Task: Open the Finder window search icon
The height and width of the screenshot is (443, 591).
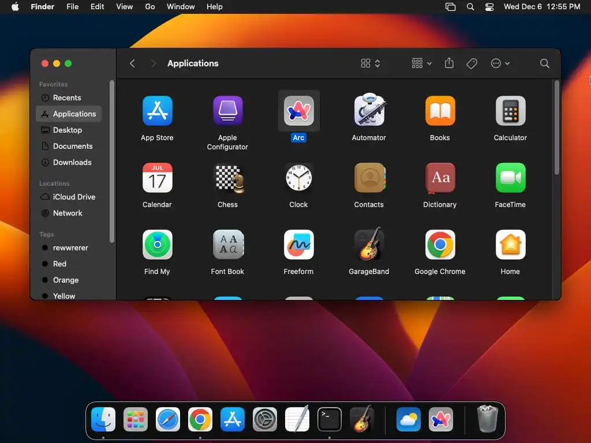Action: pyautogui.click(x=544, y=63)
